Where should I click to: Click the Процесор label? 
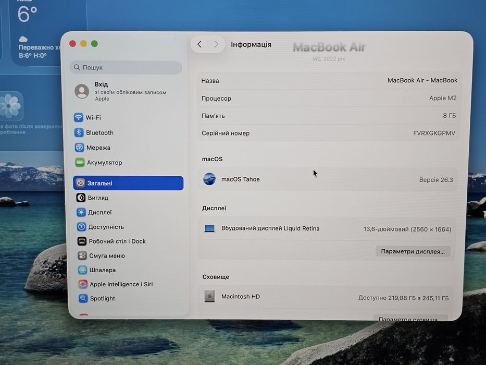coord(216,99)
